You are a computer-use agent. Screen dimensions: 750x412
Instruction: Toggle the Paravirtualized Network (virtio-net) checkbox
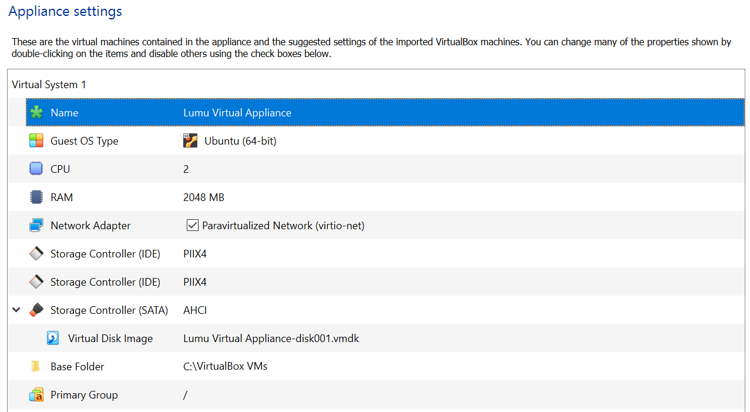click(x=193, y=225)
